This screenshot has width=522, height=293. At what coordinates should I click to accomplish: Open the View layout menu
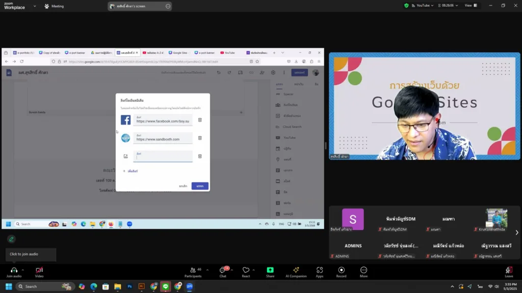click(x=471, y=6)
